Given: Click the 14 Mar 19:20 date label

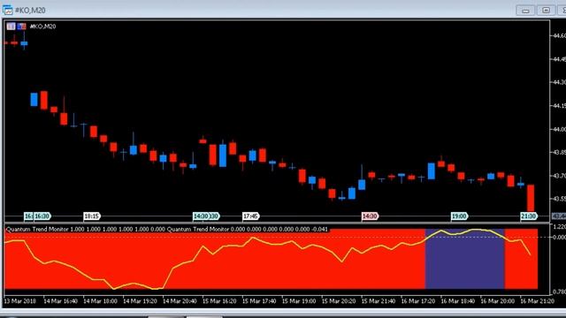Looking at the screenshot, I should coord(140,301).
